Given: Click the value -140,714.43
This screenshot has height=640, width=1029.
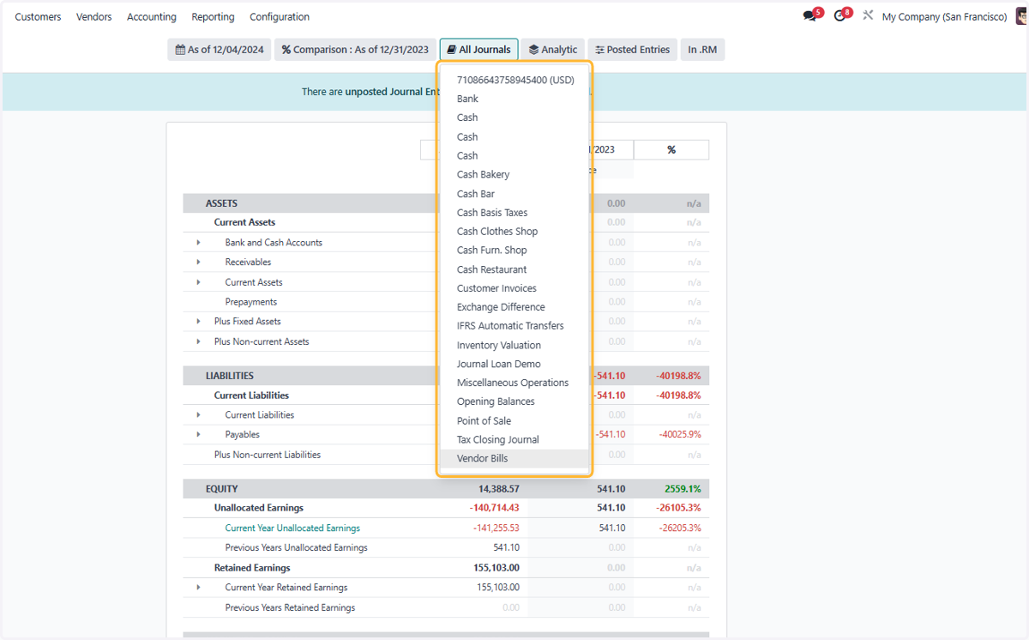Looking at the screenshot, I should (494, 508).
